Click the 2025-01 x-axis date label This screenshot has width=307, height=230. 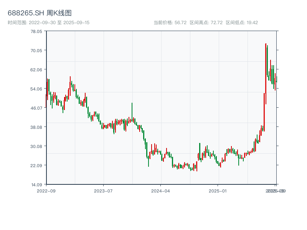[x=218, y=191]
